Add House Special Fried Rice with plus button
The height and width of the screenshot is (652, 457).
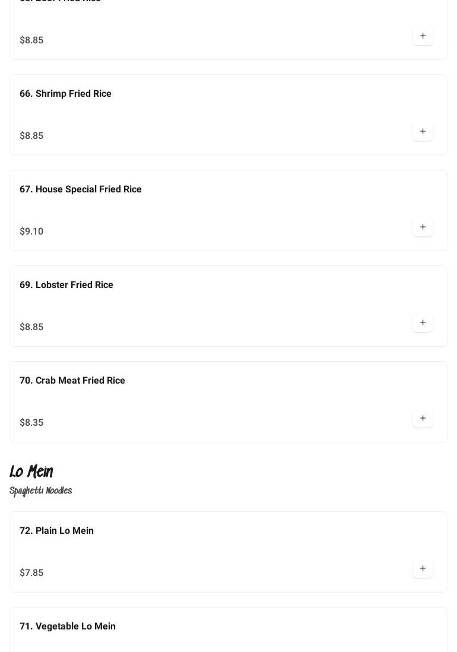tap(423, 227)
